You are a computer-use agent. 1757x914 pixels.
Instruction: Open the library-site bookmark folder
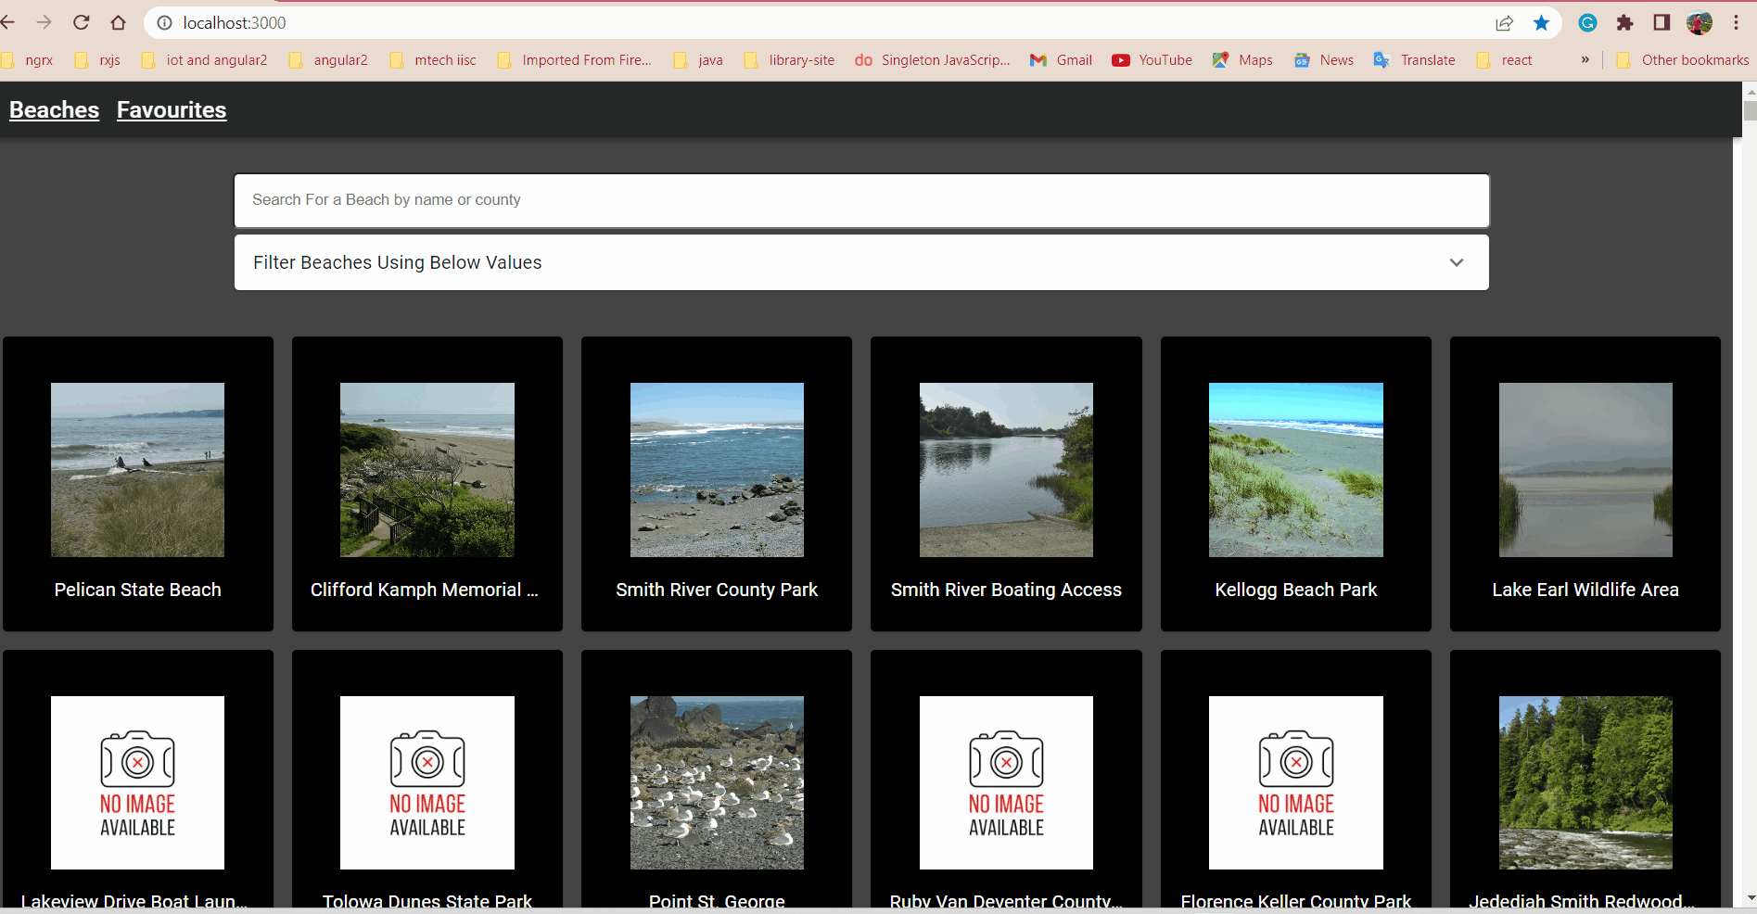789,60
